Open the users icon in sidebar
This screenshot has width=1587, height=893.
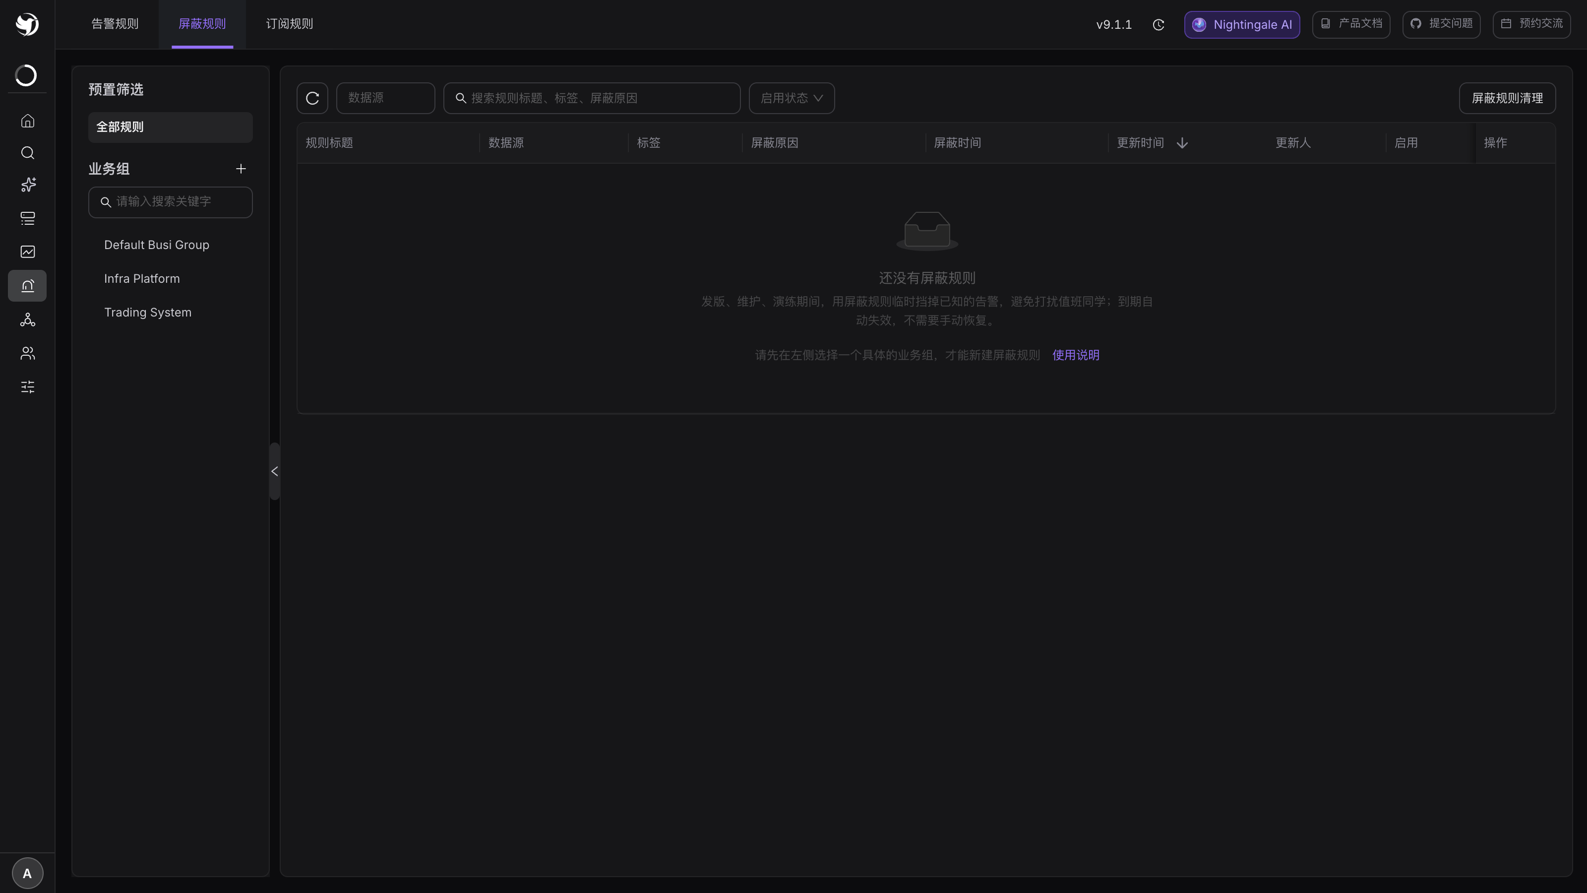pos(27,353)
